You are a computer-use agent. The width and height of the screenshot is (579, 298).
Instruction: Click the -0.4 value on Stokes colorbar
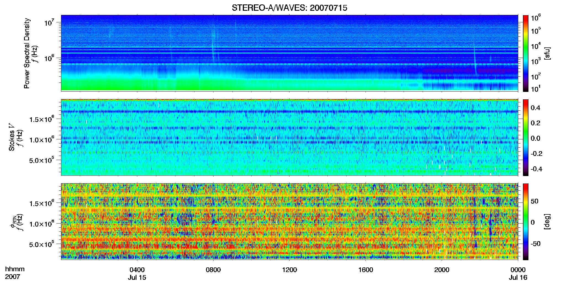[536, 169]
